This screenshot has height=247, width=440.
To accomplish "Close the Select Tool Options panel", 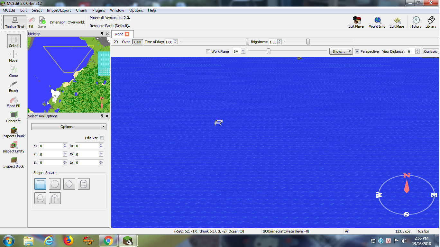I will (x=107, y=116).
